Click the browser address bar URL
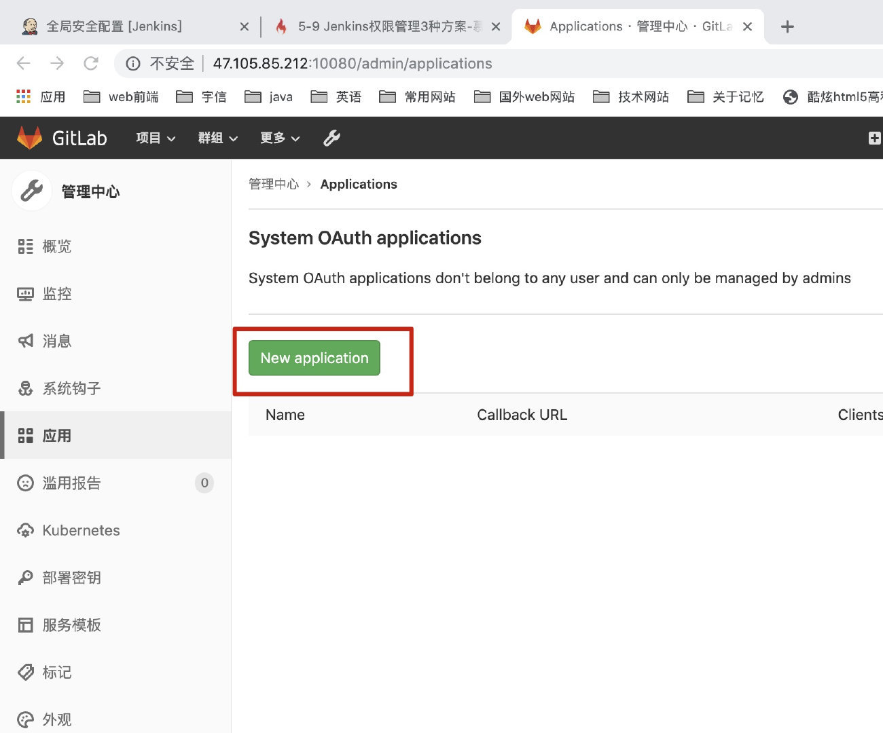Viewport: 883px width, 733px height. [353, 63]
